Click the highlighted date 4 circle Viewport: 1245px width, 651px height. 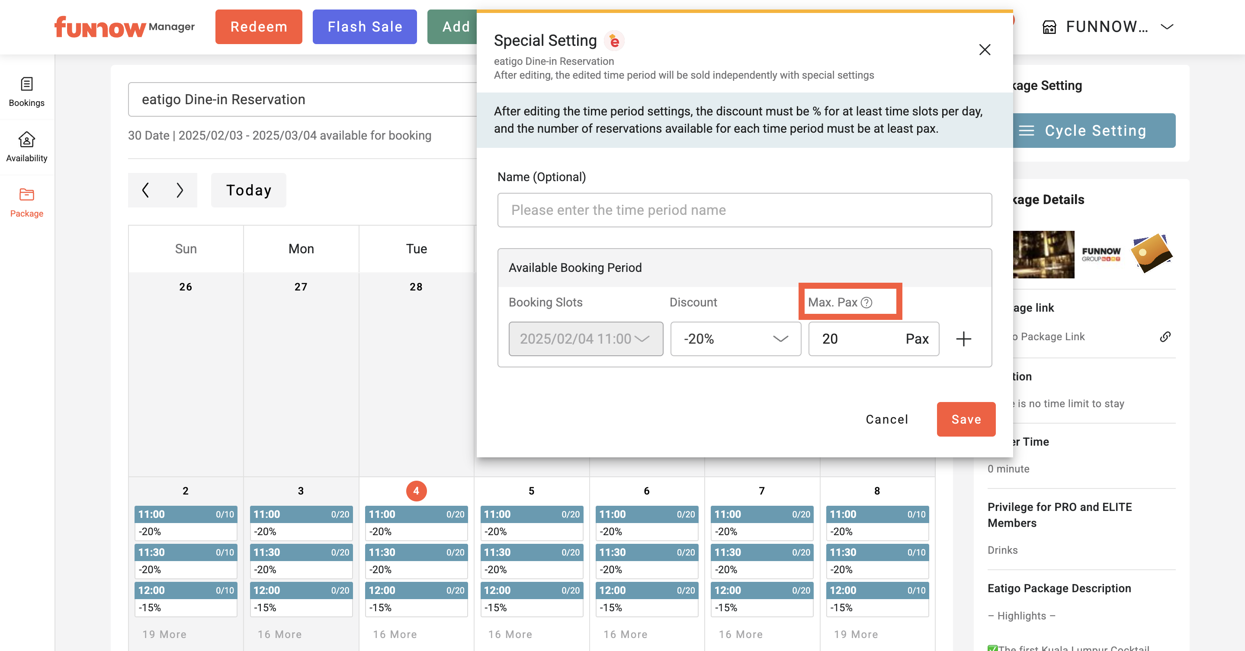[416, 491]
